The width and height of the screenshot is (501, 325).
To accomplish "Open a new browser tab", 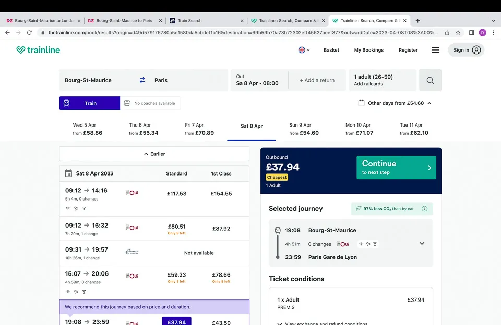I will [417, 21].
